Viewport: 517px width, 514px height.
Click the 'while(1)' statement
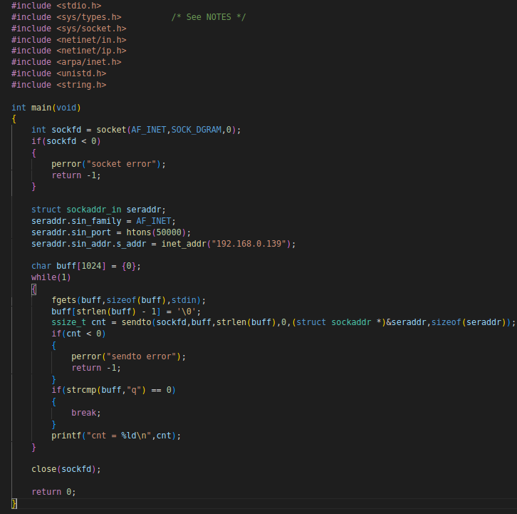tap(51, 277)
